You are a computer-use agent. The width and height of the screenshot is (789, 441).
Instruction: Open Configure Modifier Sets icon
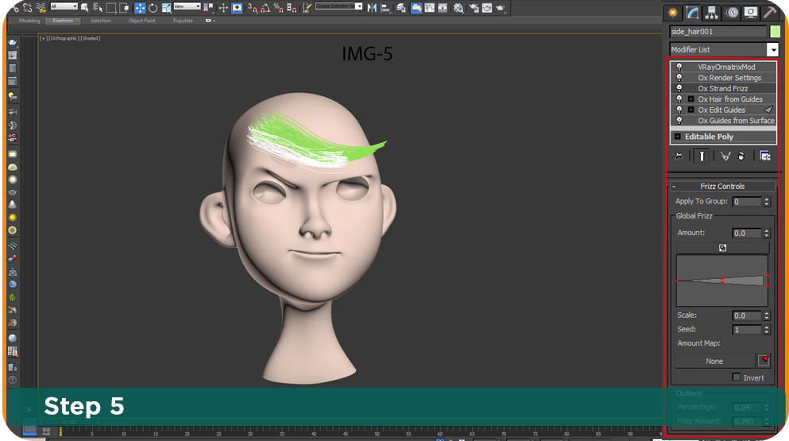(x=765, y=157)
